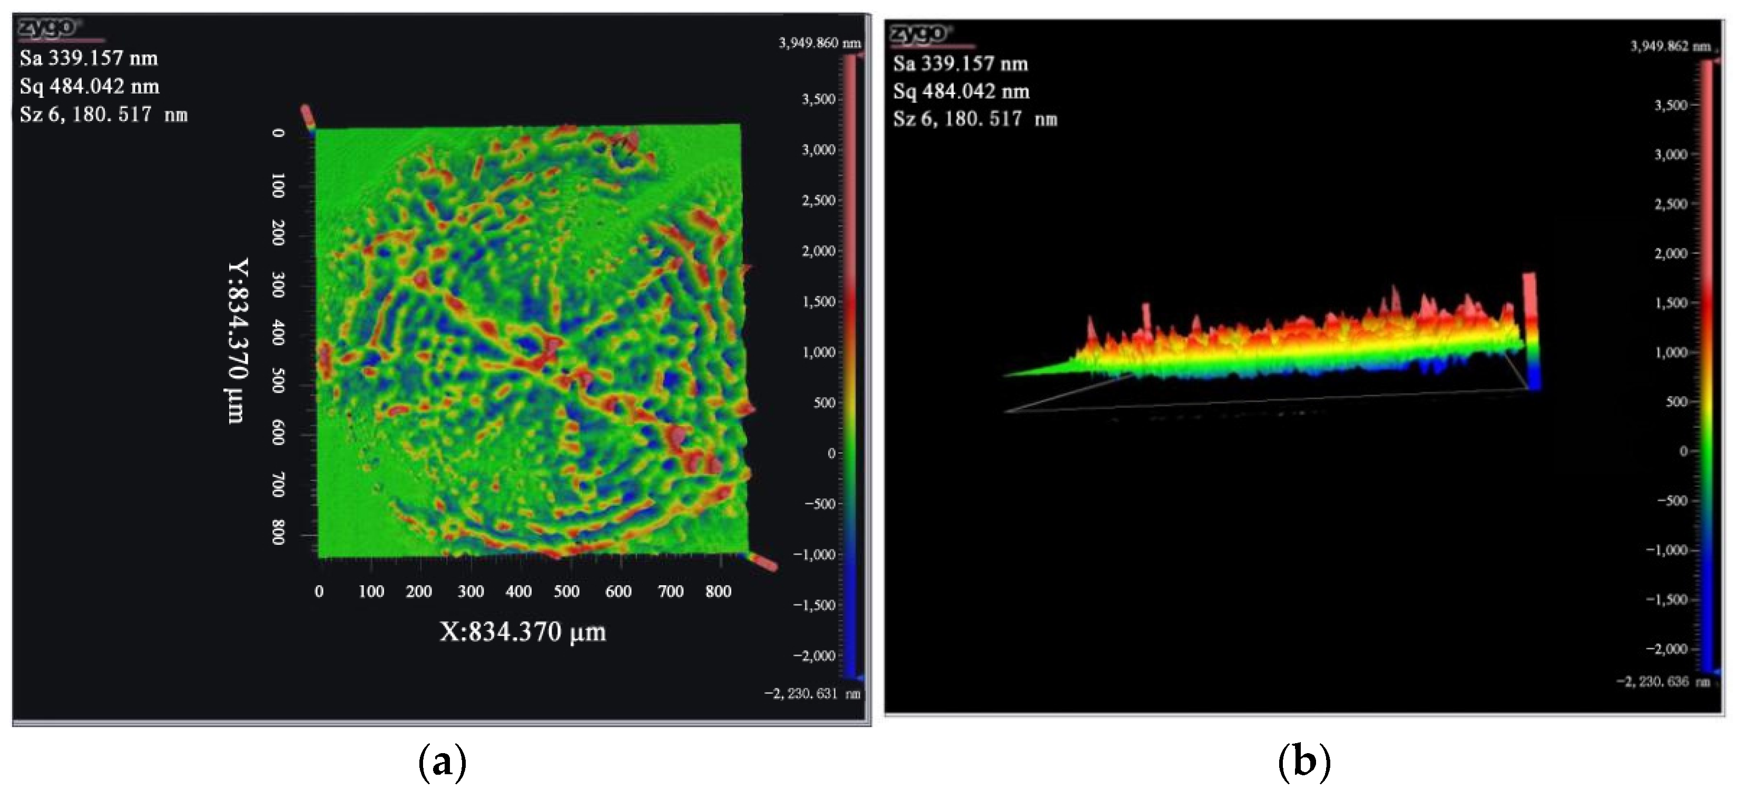Click the 0 tick on right color scale
1737x790 pixels.
click(1683, 451)
